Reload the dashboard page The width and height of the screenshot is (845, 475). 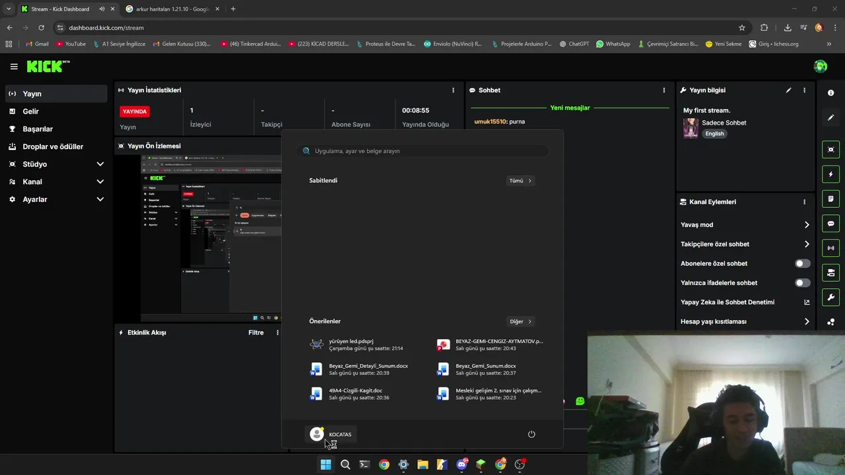(41, 28)
